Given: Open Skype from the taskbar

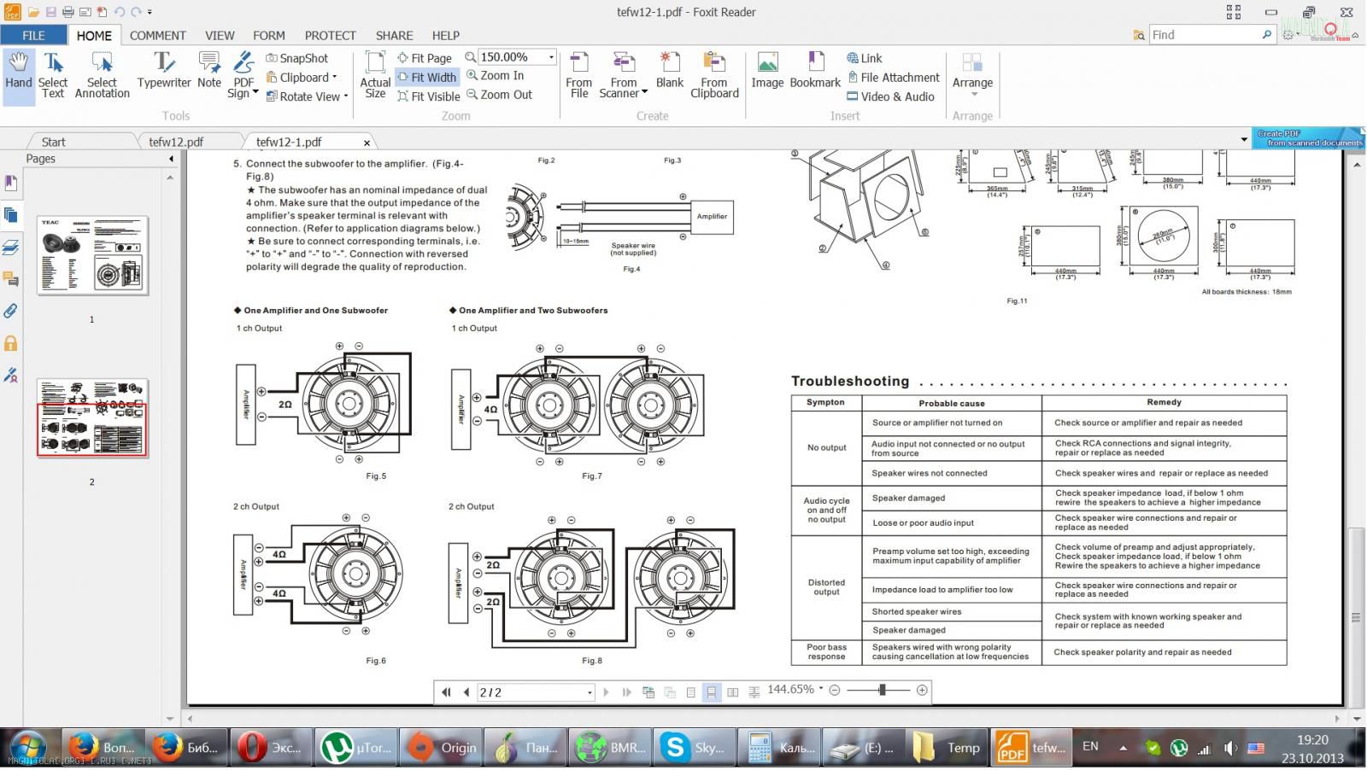Looking at the screenshot, I should (695, 747).
